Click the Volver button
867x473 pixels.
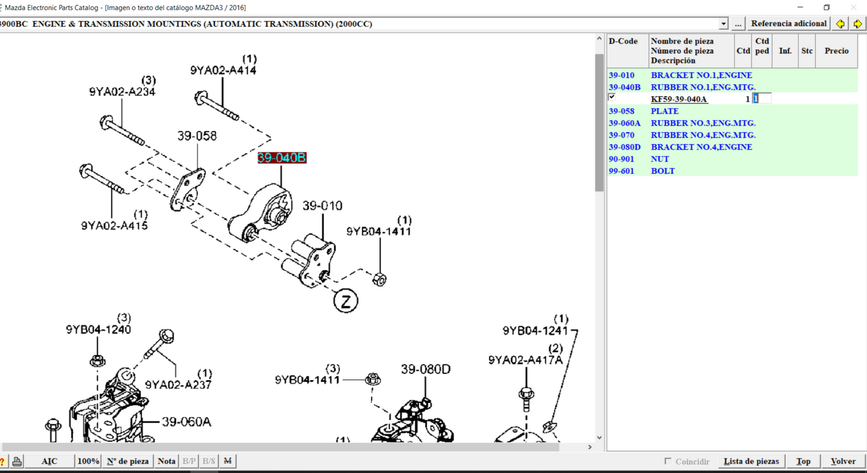point(843,461)
